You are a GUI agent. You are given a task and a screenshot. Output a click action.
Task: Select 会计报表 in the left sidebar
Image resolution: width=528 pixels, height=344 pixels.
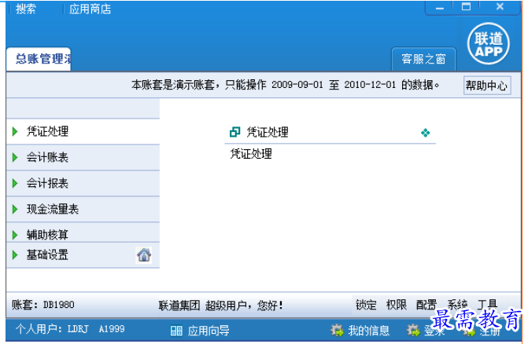tap(83, 184)
